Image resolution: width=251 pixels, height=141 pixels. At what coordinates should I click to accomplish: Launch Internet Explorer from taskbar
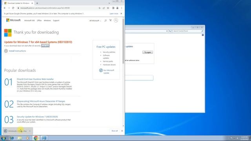(12, 138)
